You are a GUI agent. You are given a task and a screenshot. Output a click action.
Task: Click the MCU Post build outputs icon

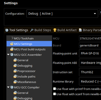[x=12, y=49]
